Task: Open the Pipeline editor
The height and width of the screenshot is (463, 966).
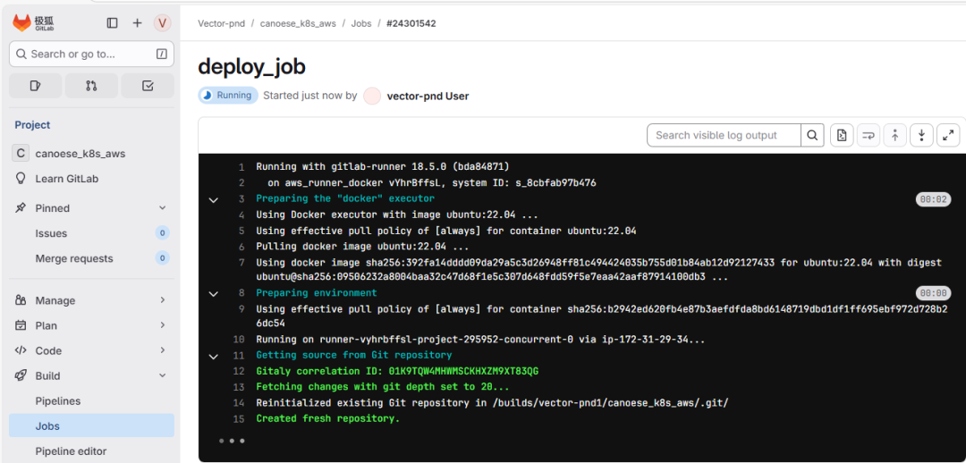Action: point(92,451)
